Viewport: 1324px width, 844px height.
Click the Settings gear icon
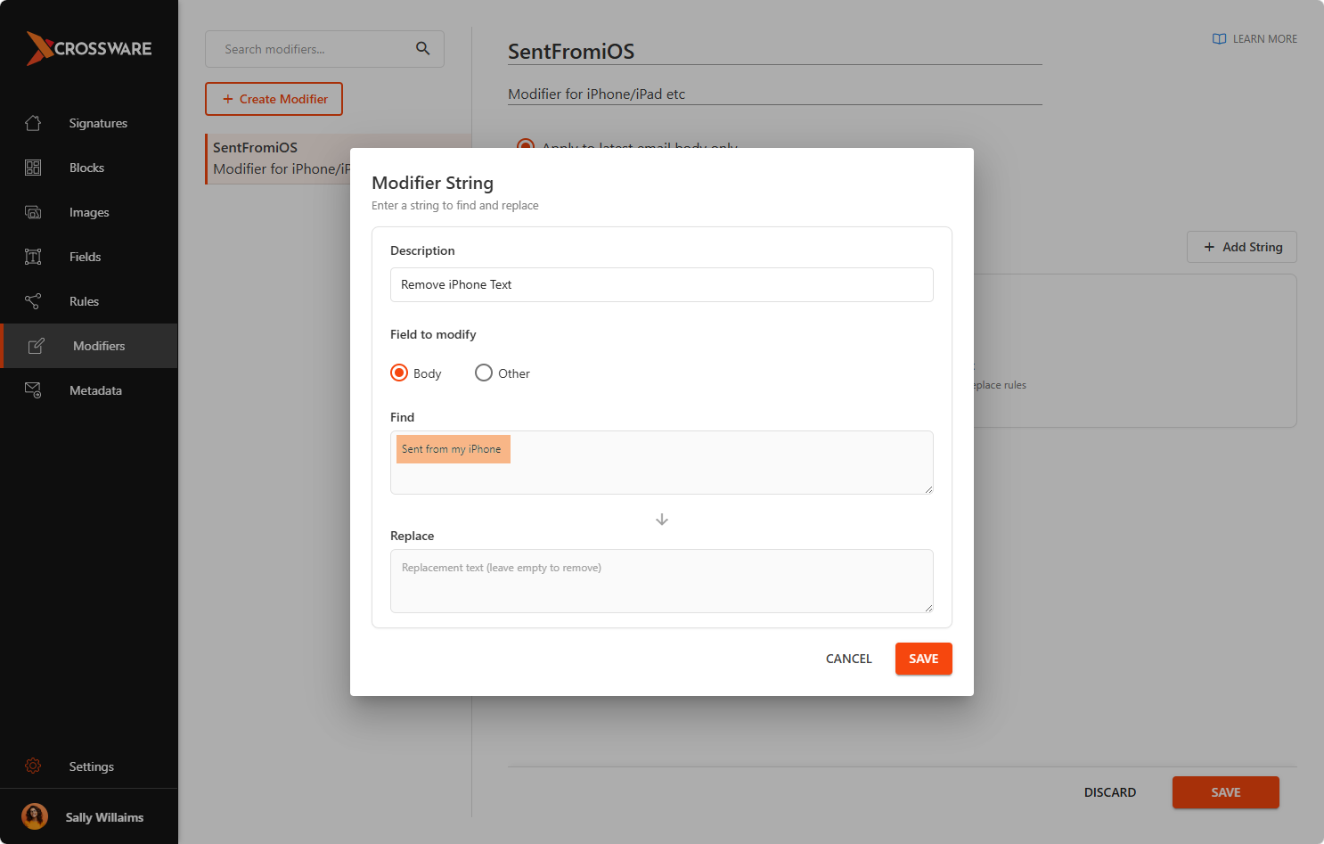pyautogui.click(x=33, y=766)
